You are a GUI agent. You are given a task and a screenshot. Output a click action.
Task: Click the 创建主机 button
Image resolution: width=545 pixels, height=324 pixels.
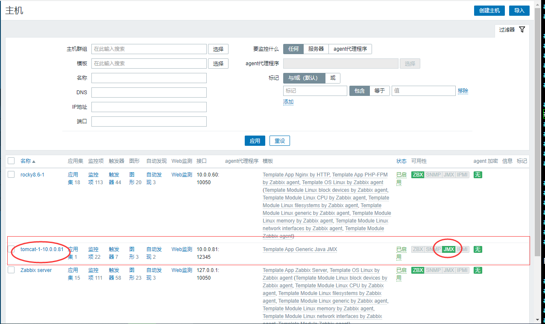click(489, 11)
